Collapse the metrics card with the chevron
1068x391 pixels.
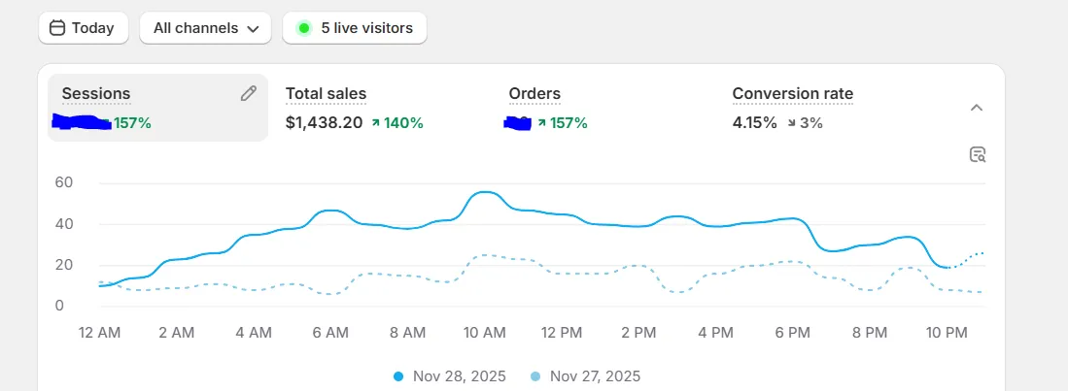(x=977, y=108)
